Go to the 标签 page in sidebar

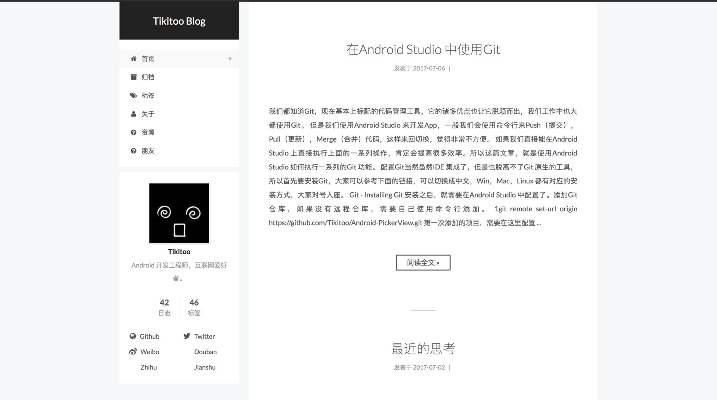click(x=148, y=96)
